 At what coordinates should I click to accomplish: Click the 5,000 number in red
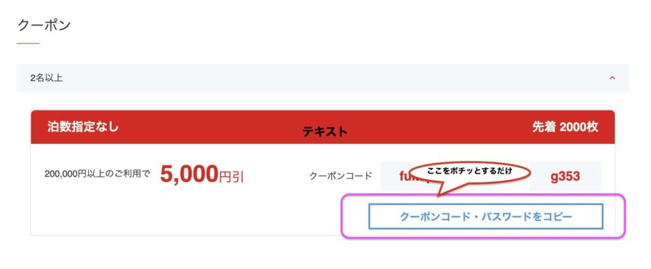(x=189, y=174)
